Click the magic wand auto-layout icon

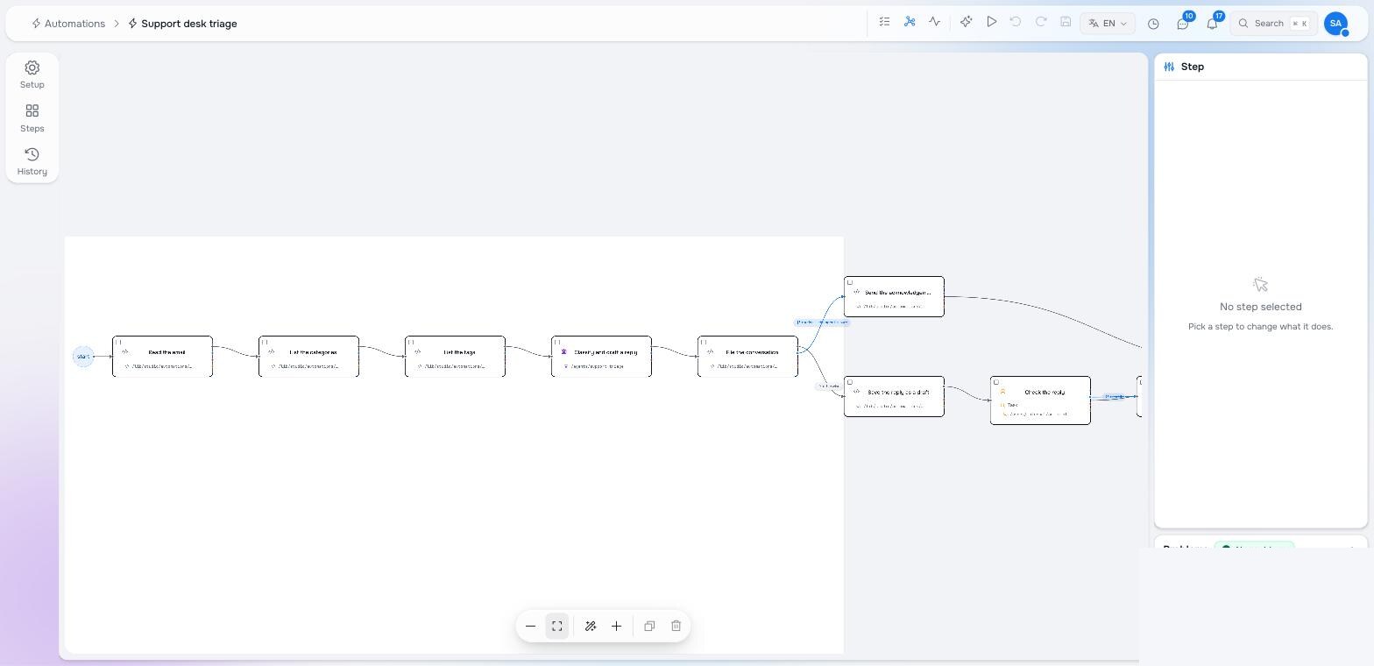click(x=591, y=626)
